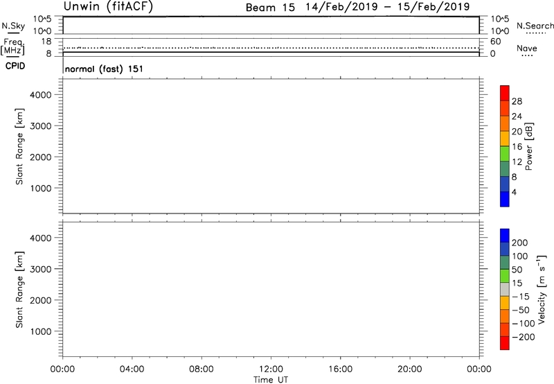
Task: Click the 'Freq. [MHz]' axis label
Action: [x=13, y=46]
